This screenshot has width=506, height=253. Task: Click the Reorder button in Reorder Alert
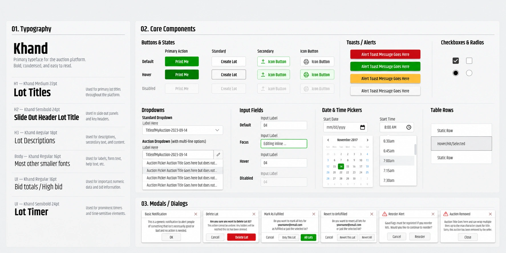tap(420, 237)
